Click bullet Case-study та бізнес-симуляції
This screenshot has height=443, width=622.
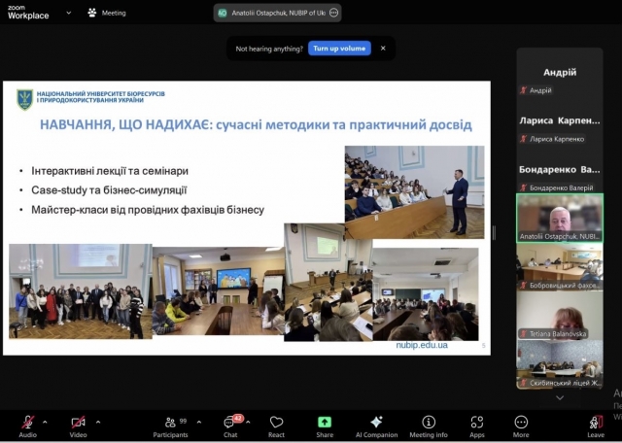click(x=109, y=190)
